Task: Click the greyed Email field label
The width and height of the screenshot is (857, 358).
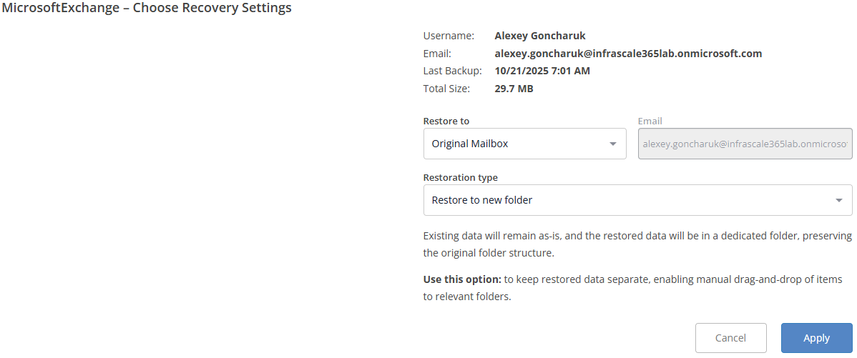Action: click(x=650, y=121)
